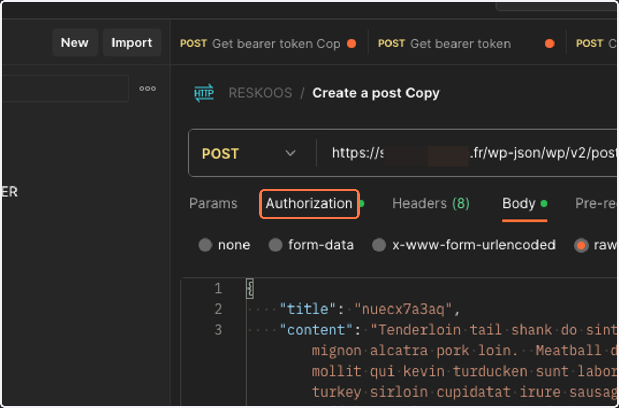Click line number 2 in the editor gutter
Screen dimensions: 619x408
coord(218,309)
